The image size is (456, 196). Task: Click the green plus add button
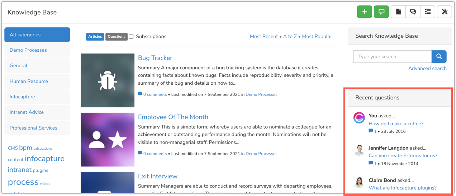364,12
